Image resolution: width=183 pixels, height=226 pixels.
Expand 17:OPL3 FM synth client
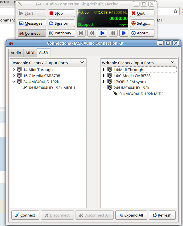(x=104, y=82)
